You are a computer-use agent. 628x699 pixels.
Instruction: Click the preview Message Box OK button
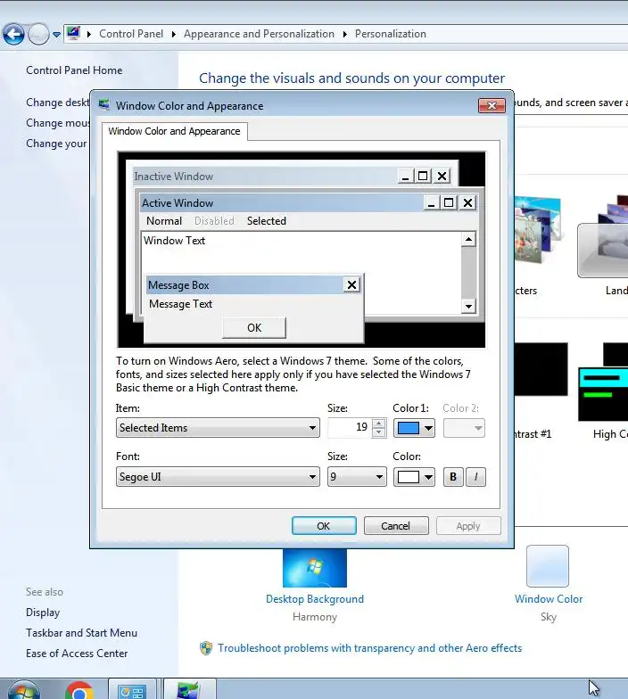[254, 328]
